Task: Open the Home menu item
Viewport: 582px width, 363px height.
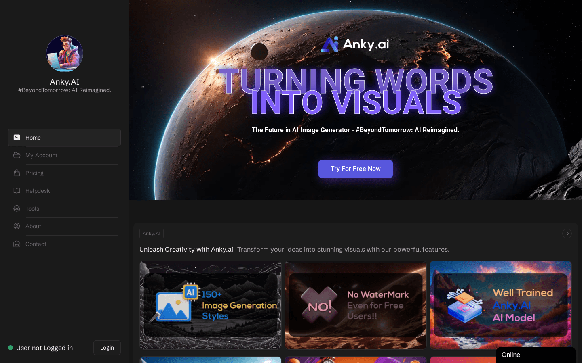Action: [x=64, y=138]
